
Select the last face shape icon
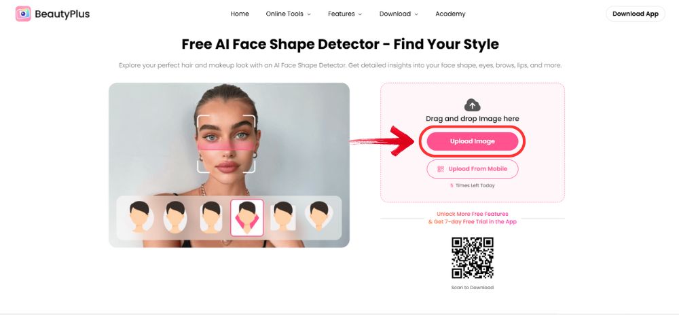pos(319,217)
